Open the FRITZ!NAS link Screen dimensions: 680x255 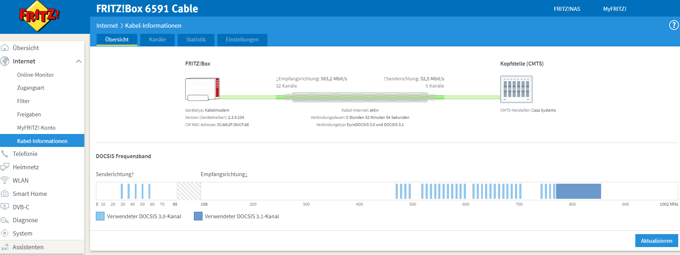tap(567, 9)
